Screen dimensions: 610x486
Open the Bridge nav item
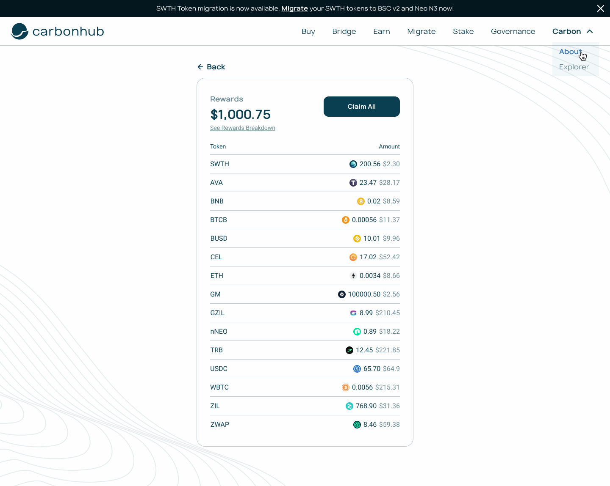pos(344,31)
